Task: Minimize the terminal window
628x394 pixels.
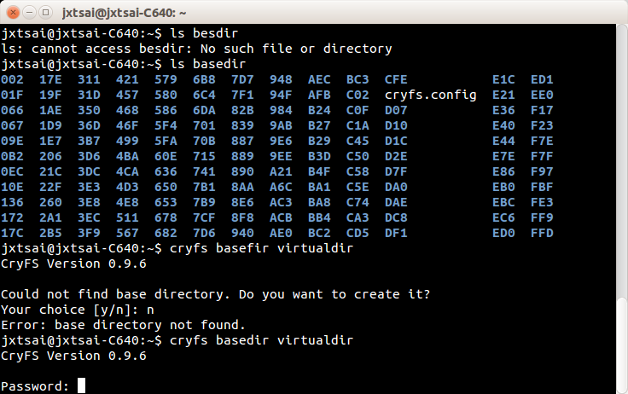Action: pyautogui.click(x=29, y=12)
